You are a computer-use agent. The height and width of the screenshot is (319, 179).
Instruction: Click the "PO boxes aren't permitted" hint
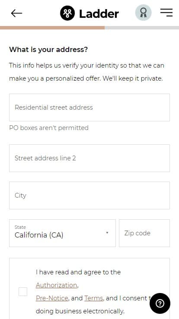[49, 128]
